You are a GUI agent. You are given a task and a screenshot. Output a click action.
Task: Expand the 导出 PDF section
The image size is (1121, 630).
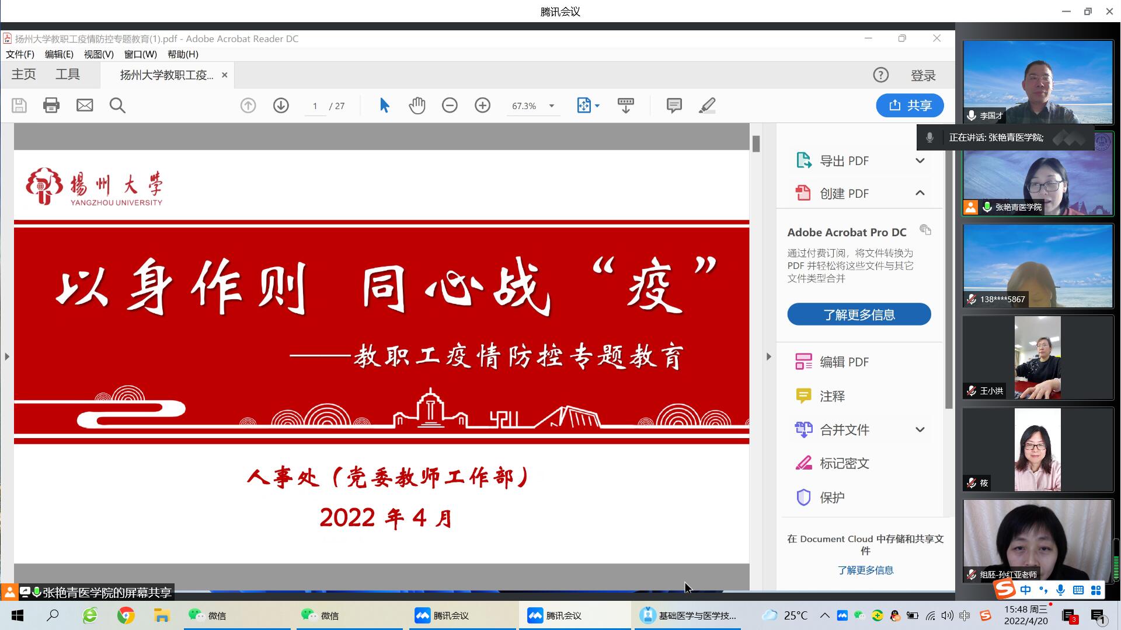pos(920,161)
